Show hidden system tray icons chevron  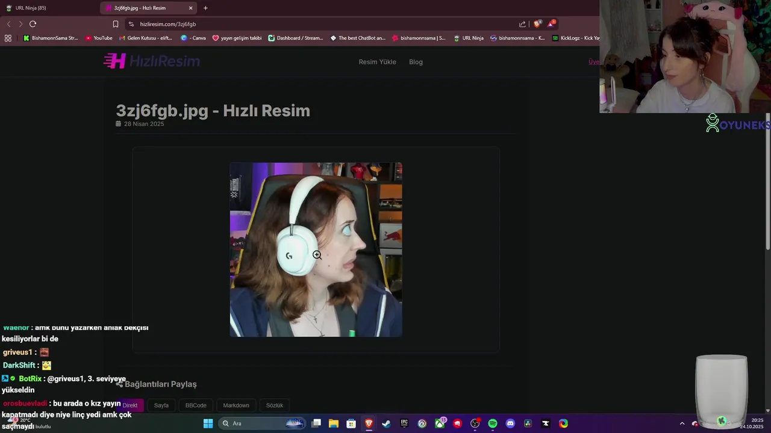682,423
